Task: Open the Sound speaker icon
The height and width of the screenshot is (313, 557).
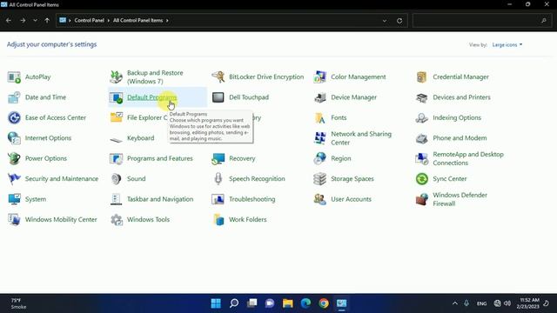Action: (116, 179)
